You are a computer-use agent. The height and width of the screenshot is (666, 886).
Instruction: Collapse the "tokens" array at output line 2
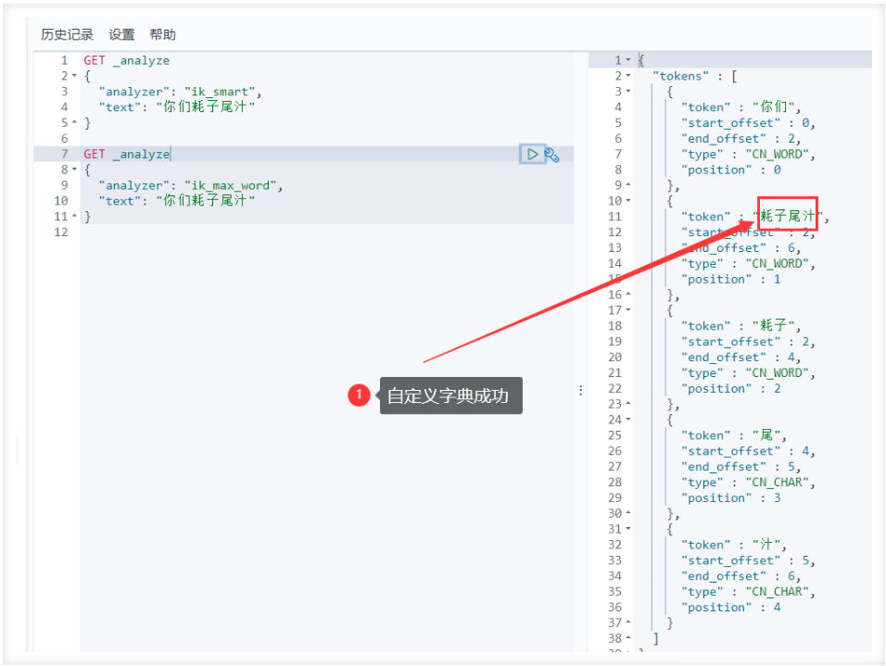tap(628, 76)
